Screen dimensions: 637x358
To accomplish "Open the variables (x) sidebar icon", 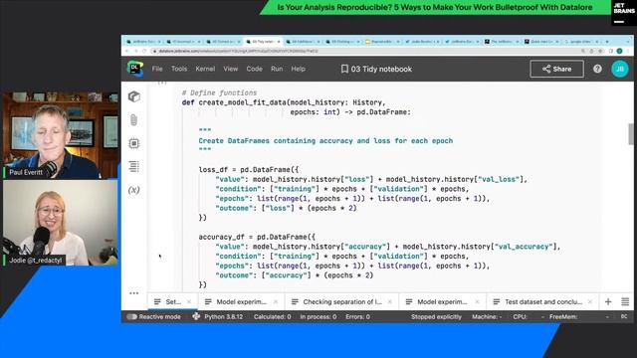I will click(x=134, y=190).
